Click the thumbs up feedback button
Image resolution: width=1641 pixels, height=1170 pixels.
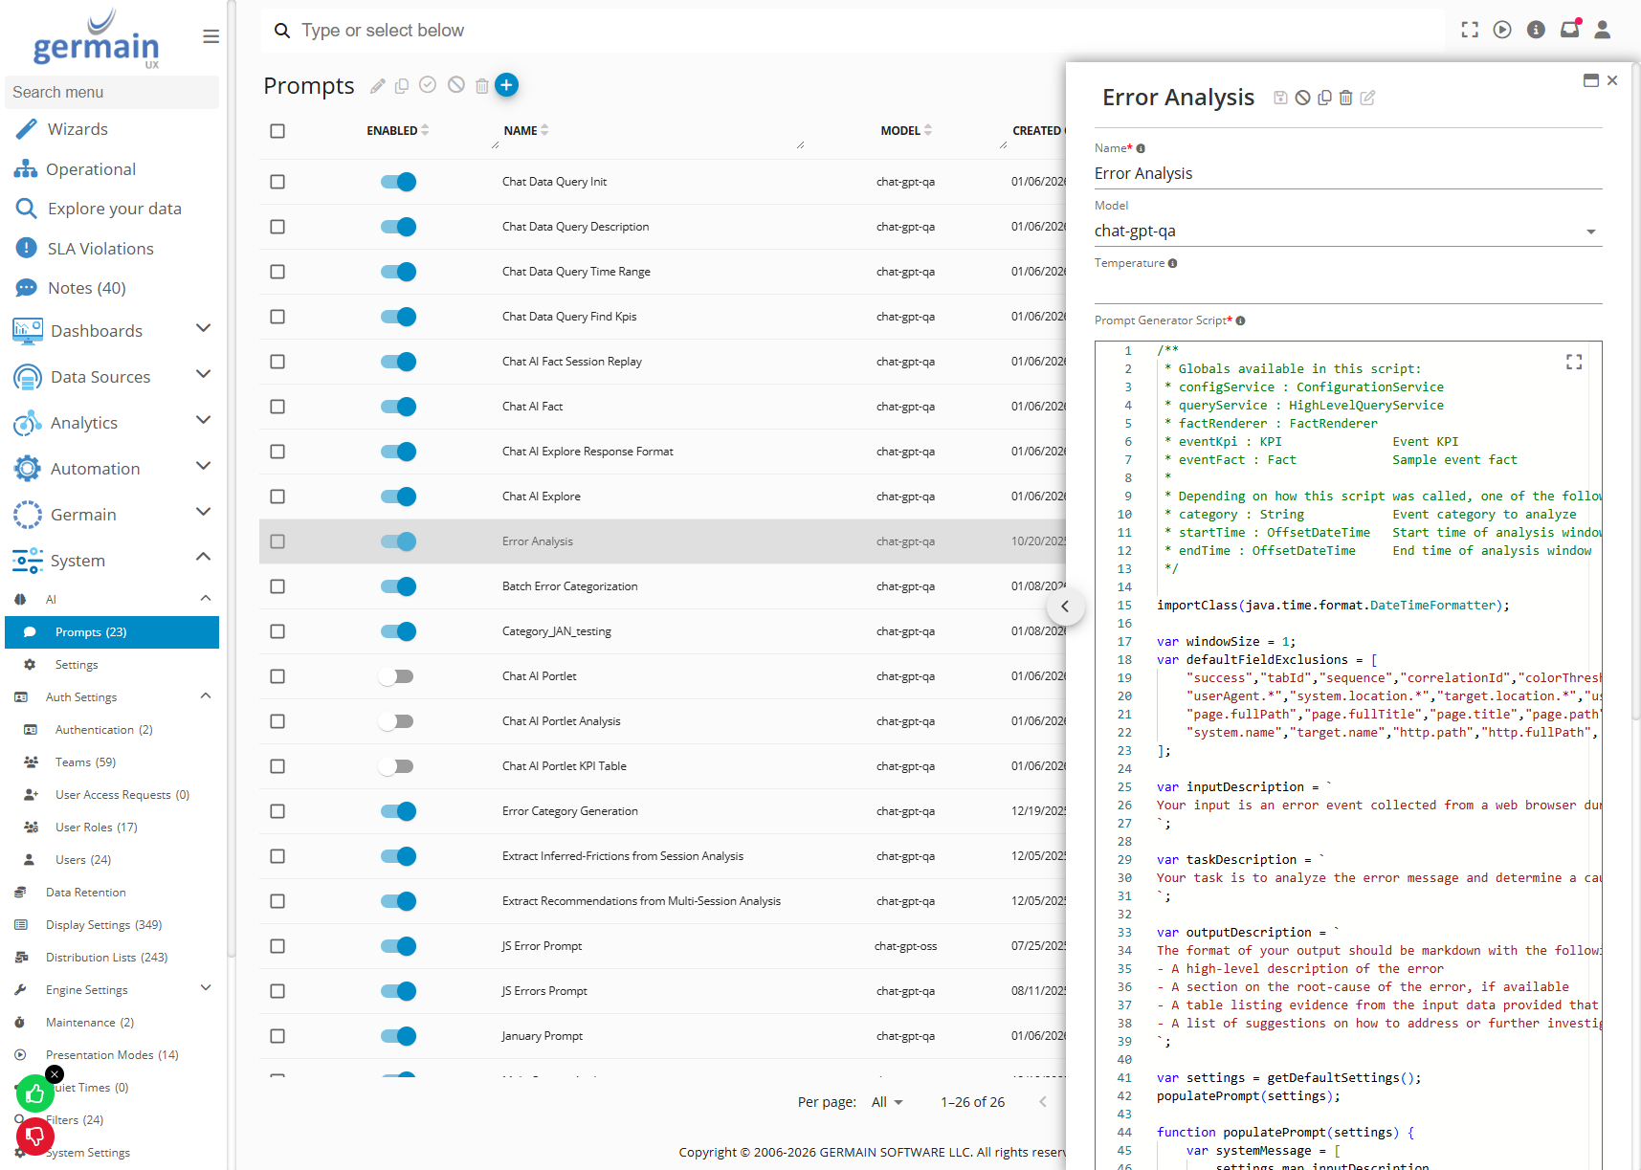pos(35,1093)
